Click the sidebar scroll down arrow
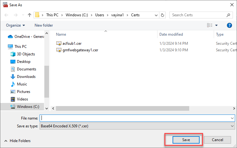This screenshot has height=148, width=237. pyautogui.click(x=47, y=109)
